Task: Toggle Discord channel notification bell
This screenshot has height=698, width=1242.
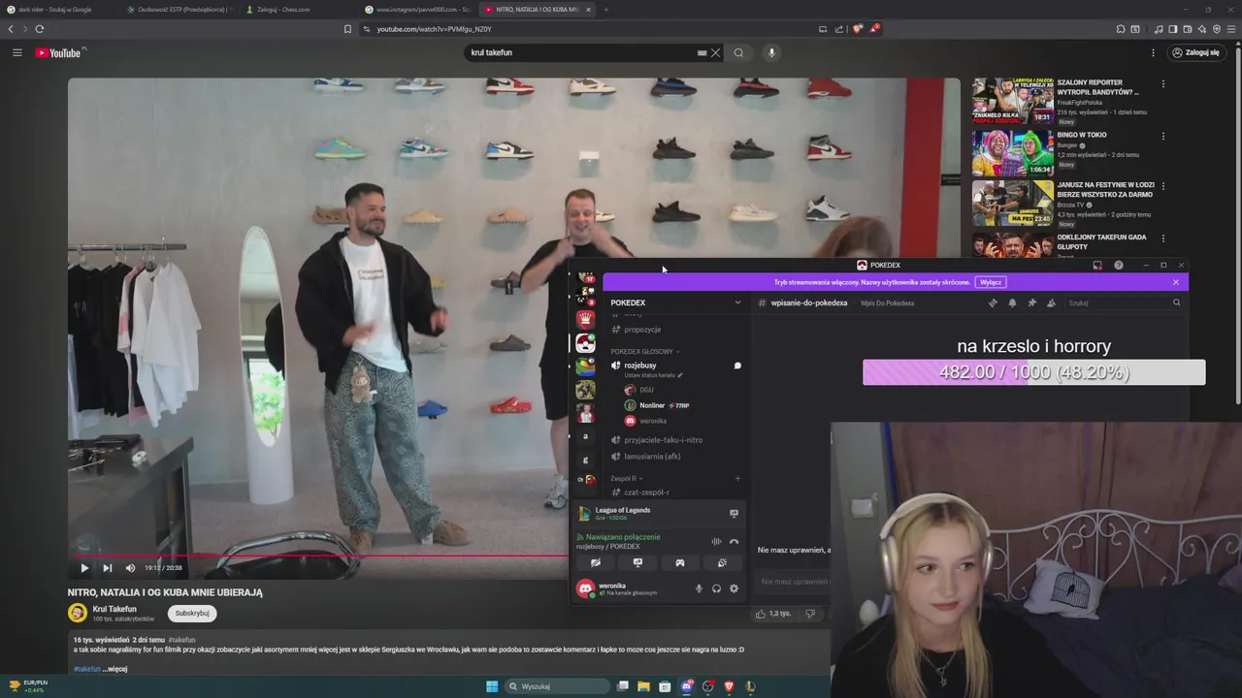Action: (1012, 302)
